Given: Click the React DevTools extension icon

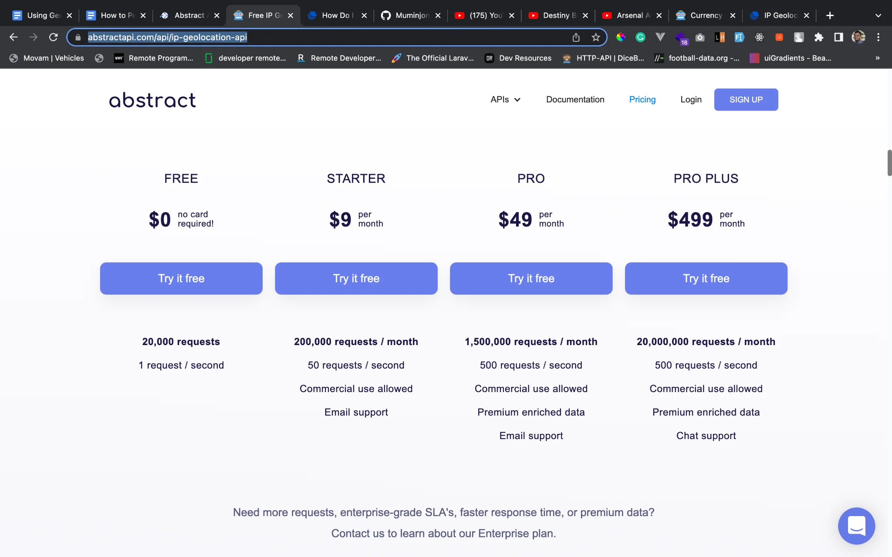Looking at the screenshot, I should click(x=759, y=37).
